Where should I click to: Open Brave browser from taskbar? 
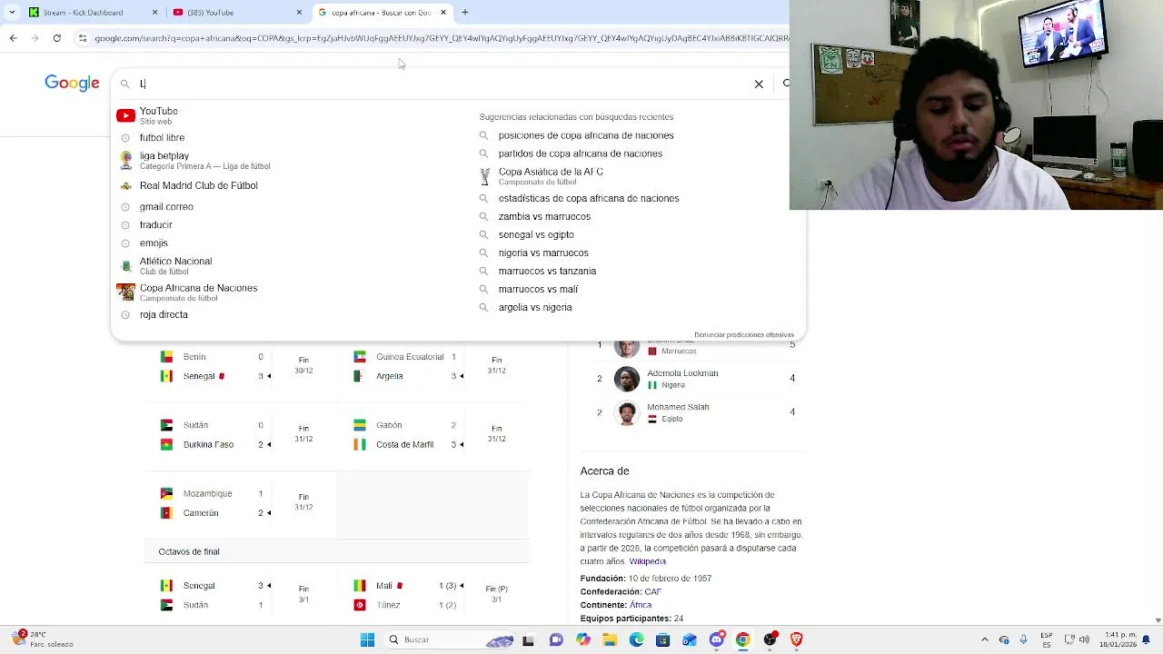796,639
